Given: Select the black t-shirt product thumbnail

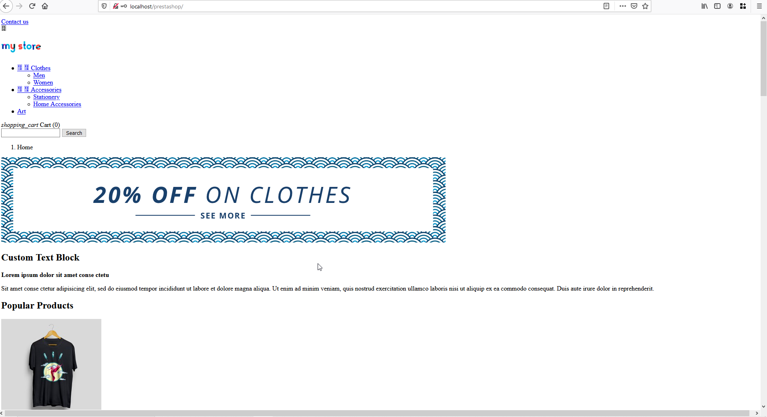Looking at the screenshot, I should [51, 364].
